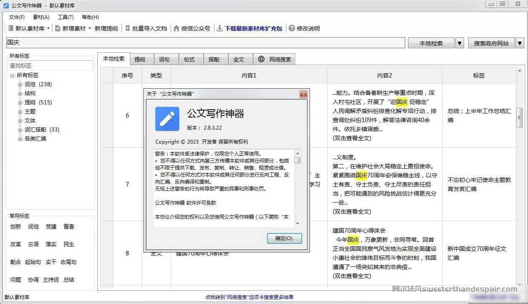Viewport: 528px width, 304px height.
Task: Expand the 提纲 (515) tree node
Action: 20,103
